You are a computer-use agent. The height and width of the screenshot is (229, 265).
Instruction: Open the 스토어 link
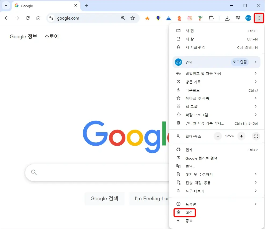point(52,36)
